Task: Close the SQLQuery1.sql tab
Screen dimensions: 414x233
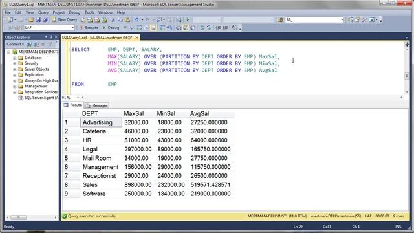Action: (136, 38)
